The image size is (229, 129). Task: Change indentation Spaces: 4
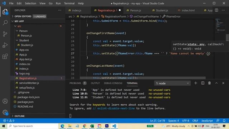[173, 121]
